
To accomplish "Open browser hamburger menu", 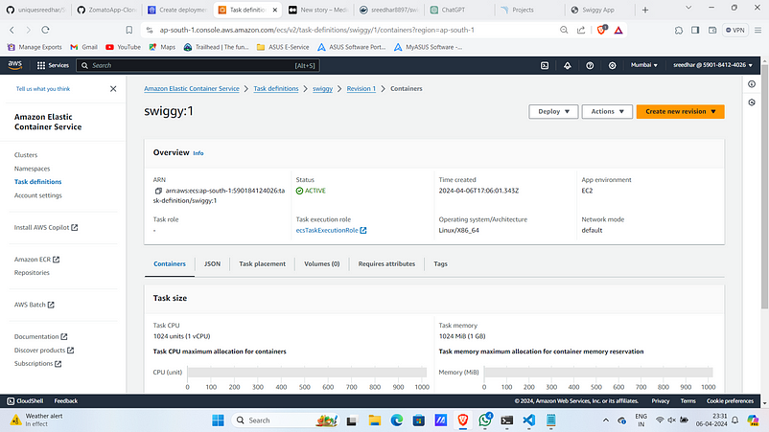I will (x=757, y=30).
